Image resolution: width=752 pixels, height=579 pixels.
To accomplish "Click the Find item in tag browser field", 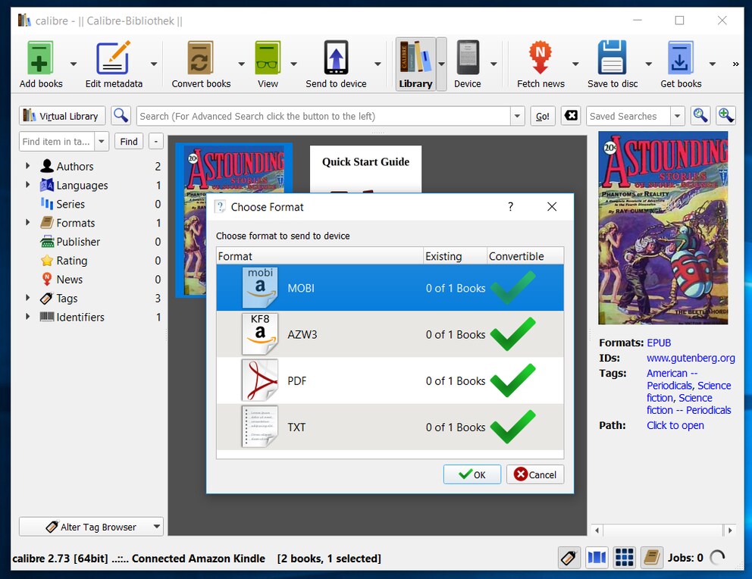I will tap(57, 142).
